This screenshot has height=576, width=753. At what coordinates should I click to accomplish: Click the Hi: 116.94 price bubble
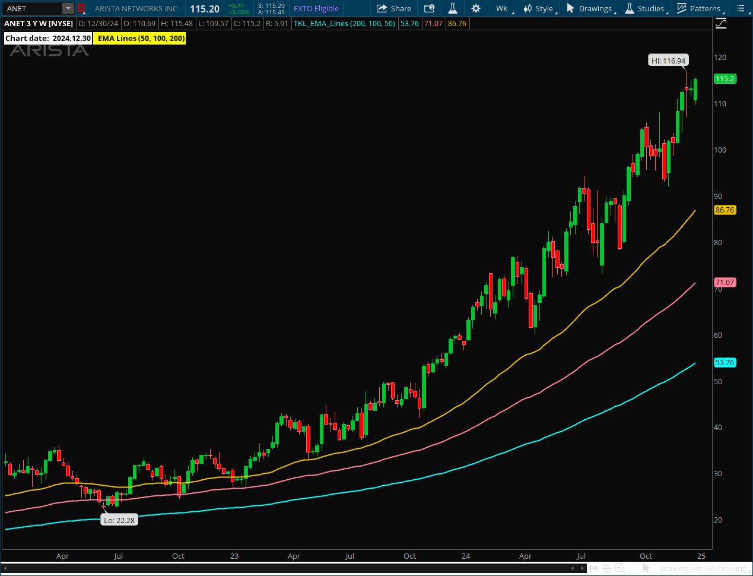coord(669,61)
